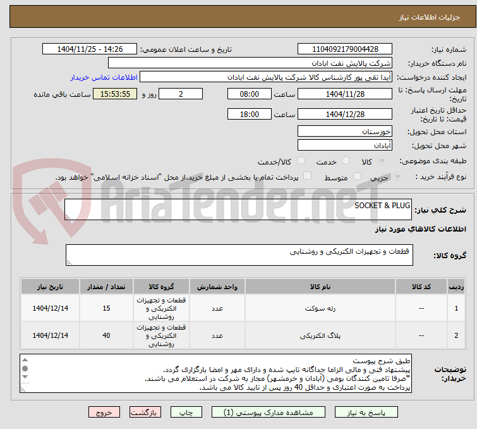Click the buyer notes text area
This screenshot has height=429, width=477.
pyautogui.click(x=215, y=373)
